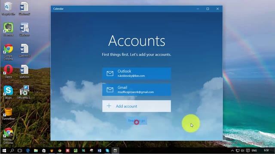Screen dimensions: 275x154
Task: Open File Explorer from the taskbar
Action: point(36,151)
